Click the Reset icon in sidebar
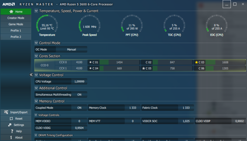The width and height of the screenshot is (247, 141). [x=11, y=119]
